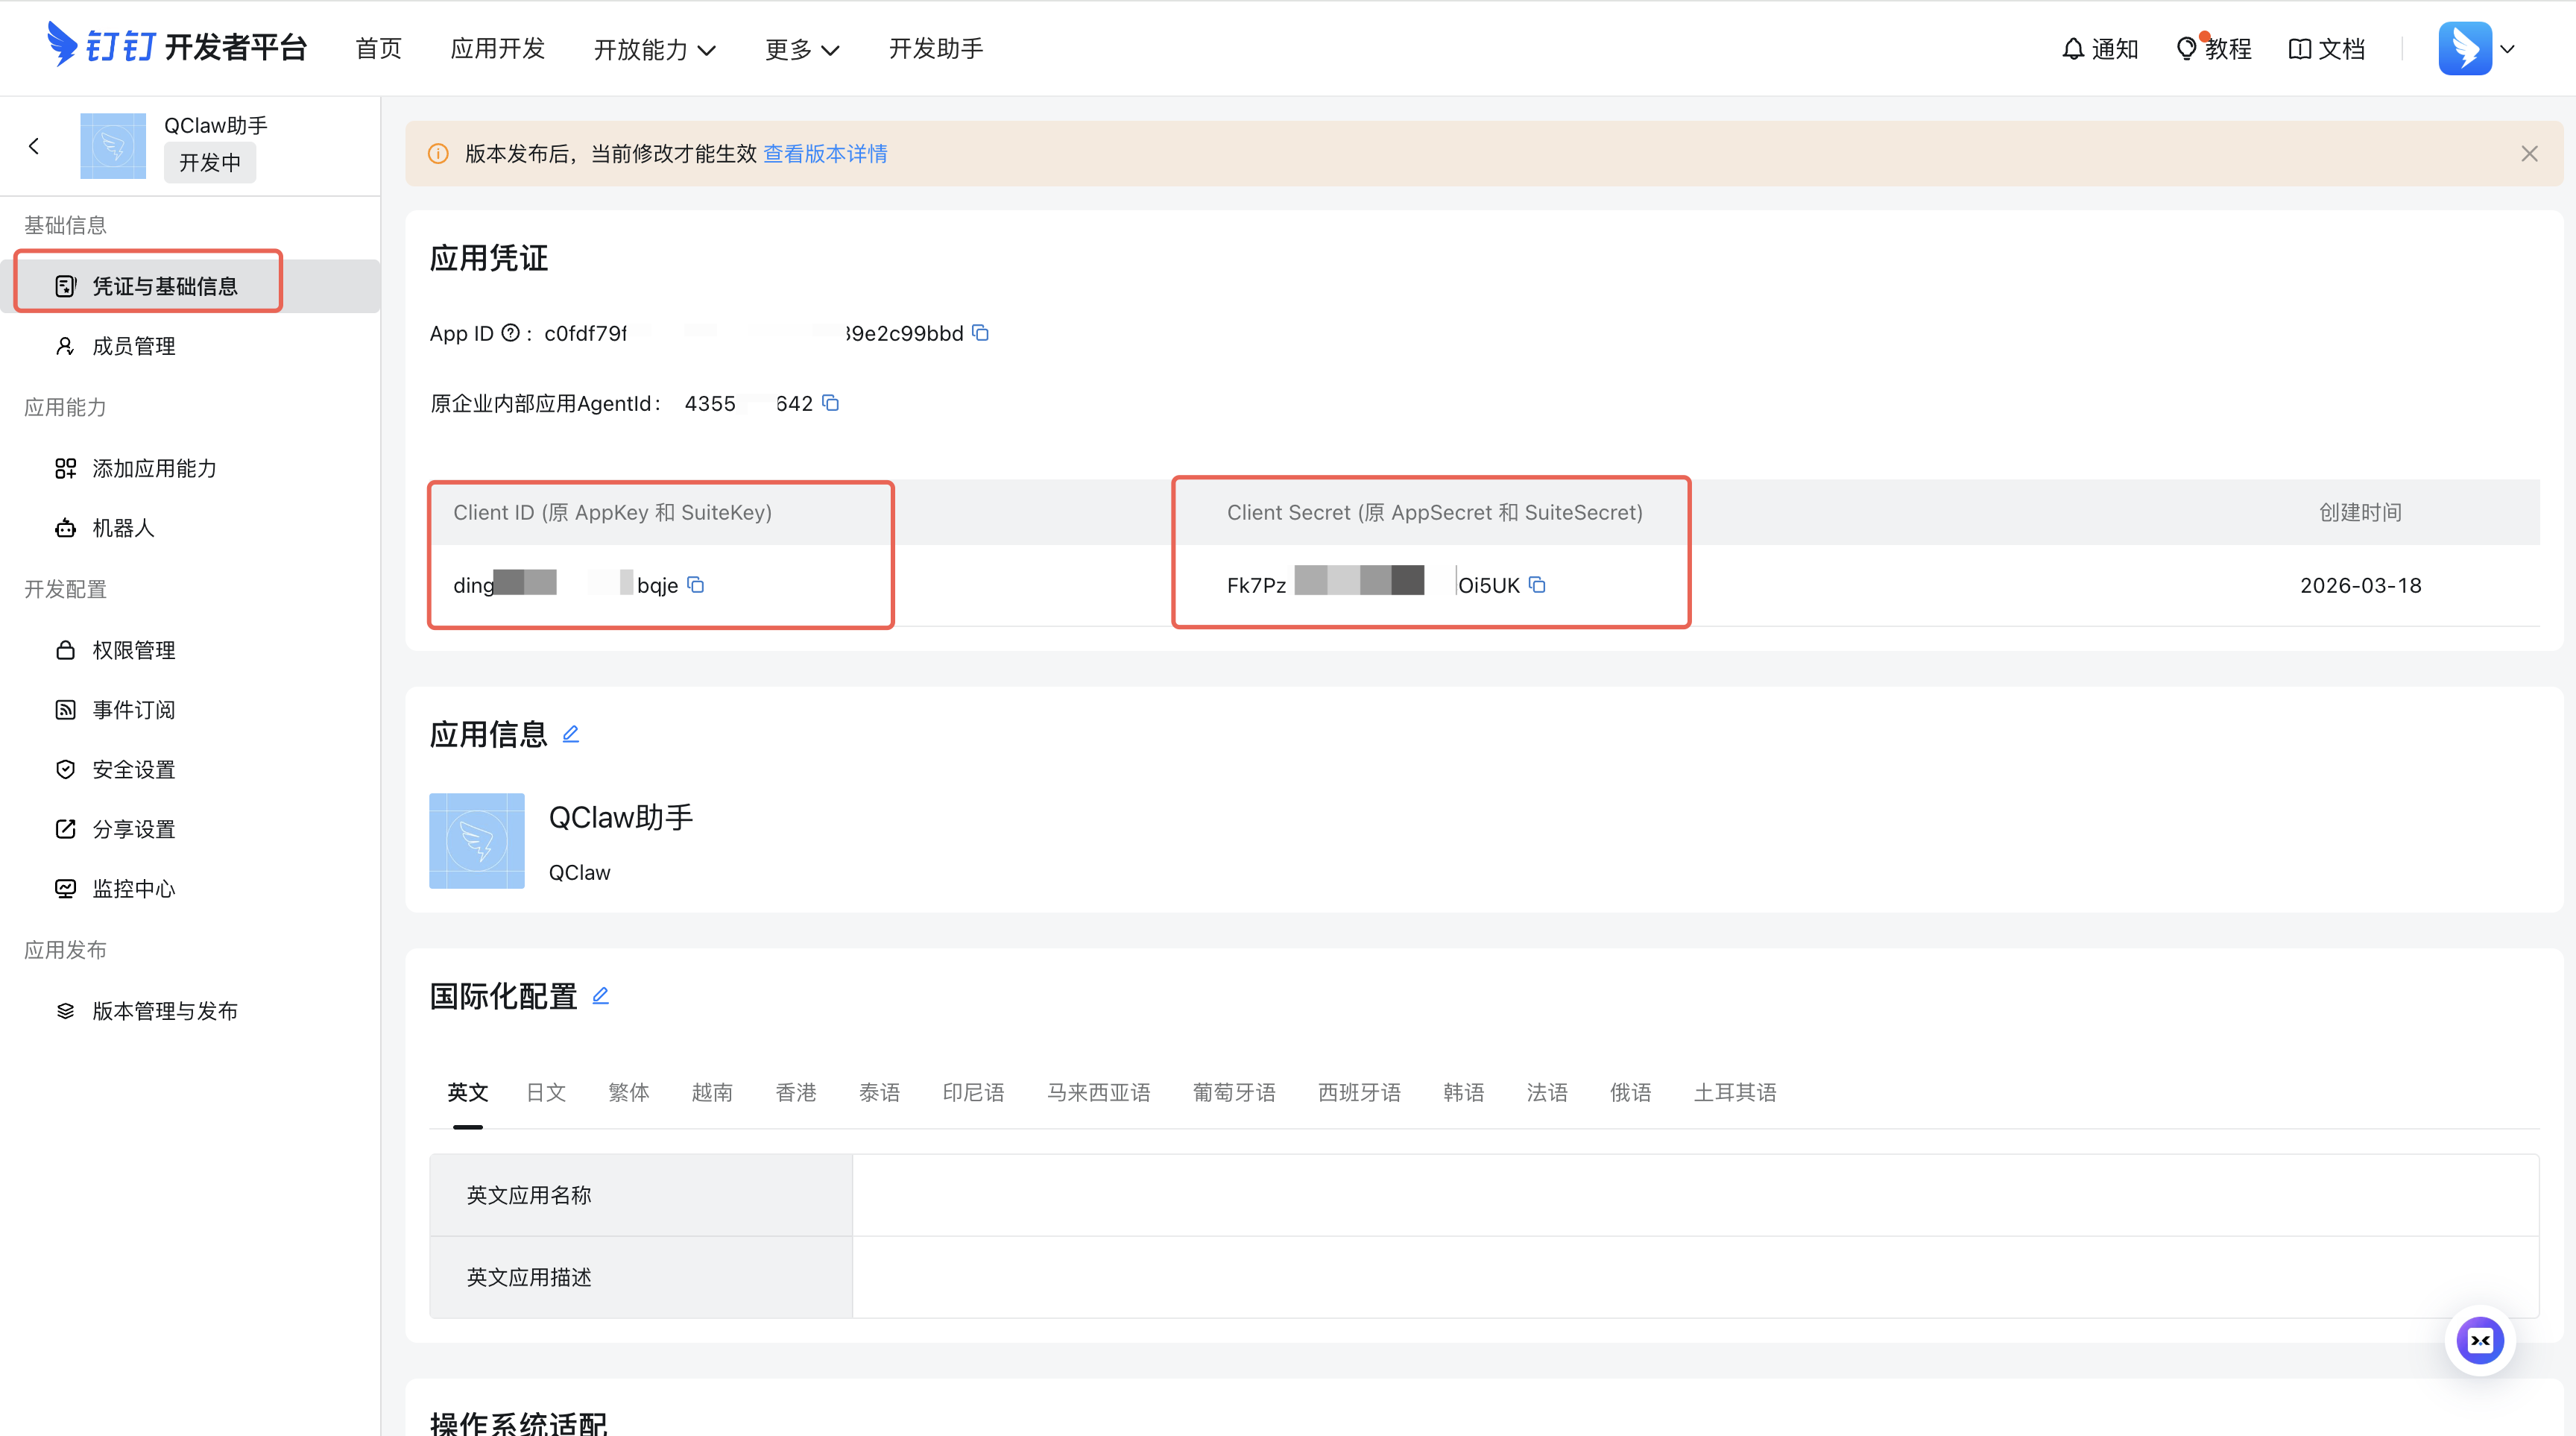The height and width of the screenshot is (1436, 2576).
Task: Copy the App ID value
Action: pyautogui.click(x=981, y=333)
